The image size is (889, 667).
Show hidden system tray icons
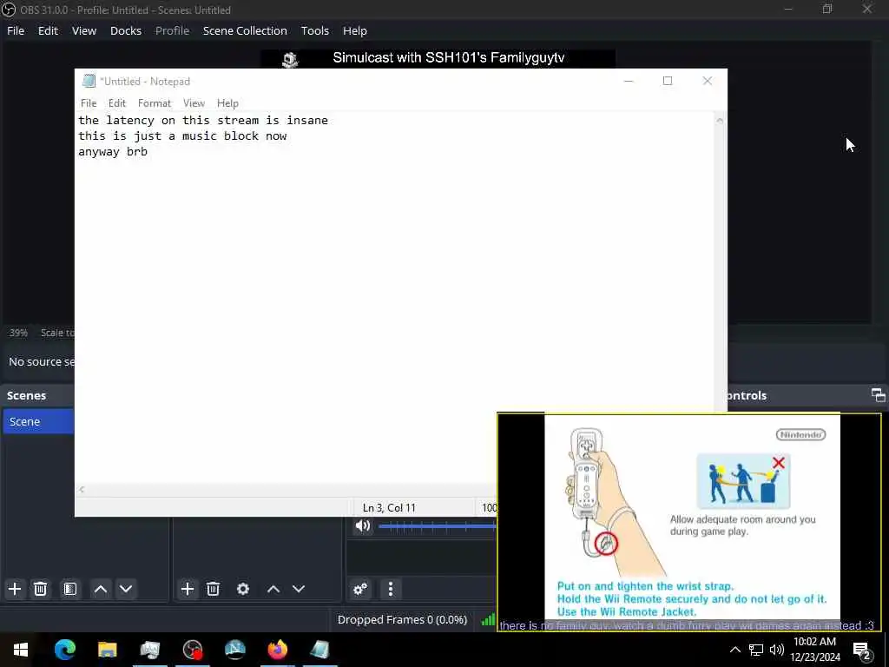[x=734, y=650]
